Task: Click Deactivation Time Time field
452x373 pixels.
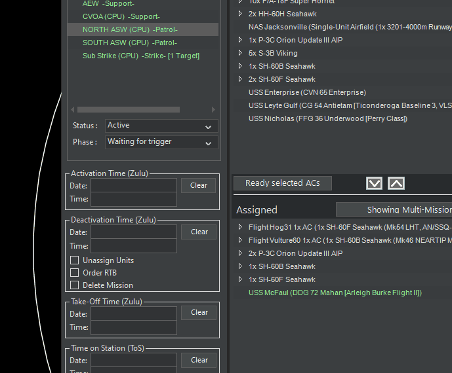Action: click(x=134, y=246)
